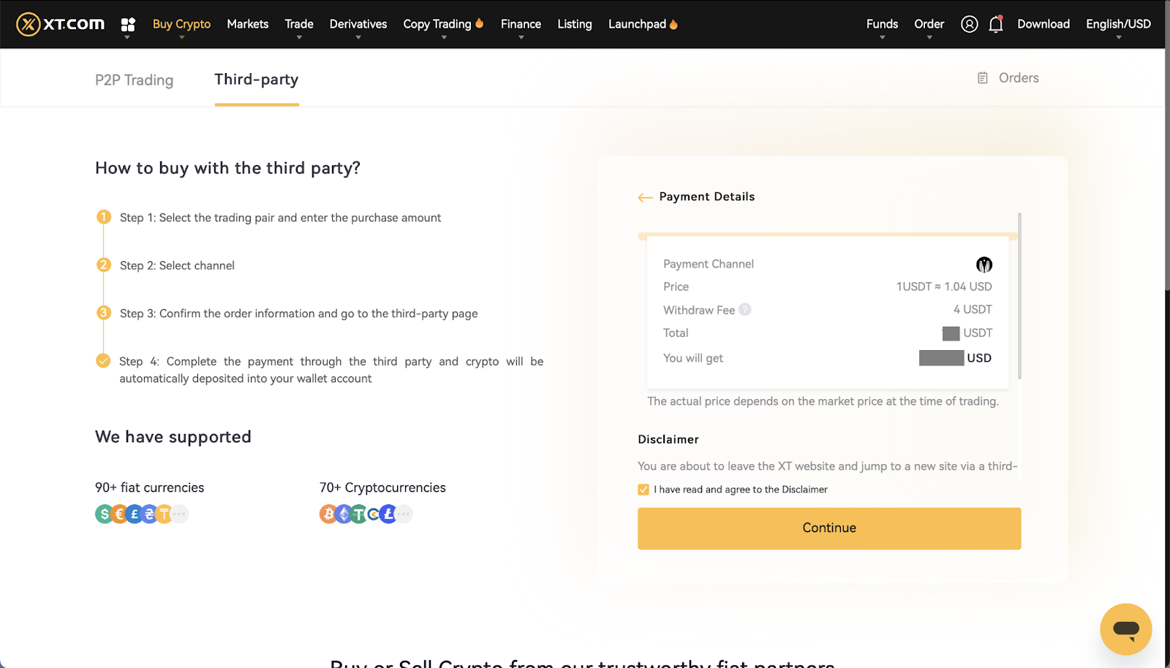The height and width of the screenshot is (668, 1170).
Task: Switch to the P2P Trading tab
Action: click(x=134, y=80)
